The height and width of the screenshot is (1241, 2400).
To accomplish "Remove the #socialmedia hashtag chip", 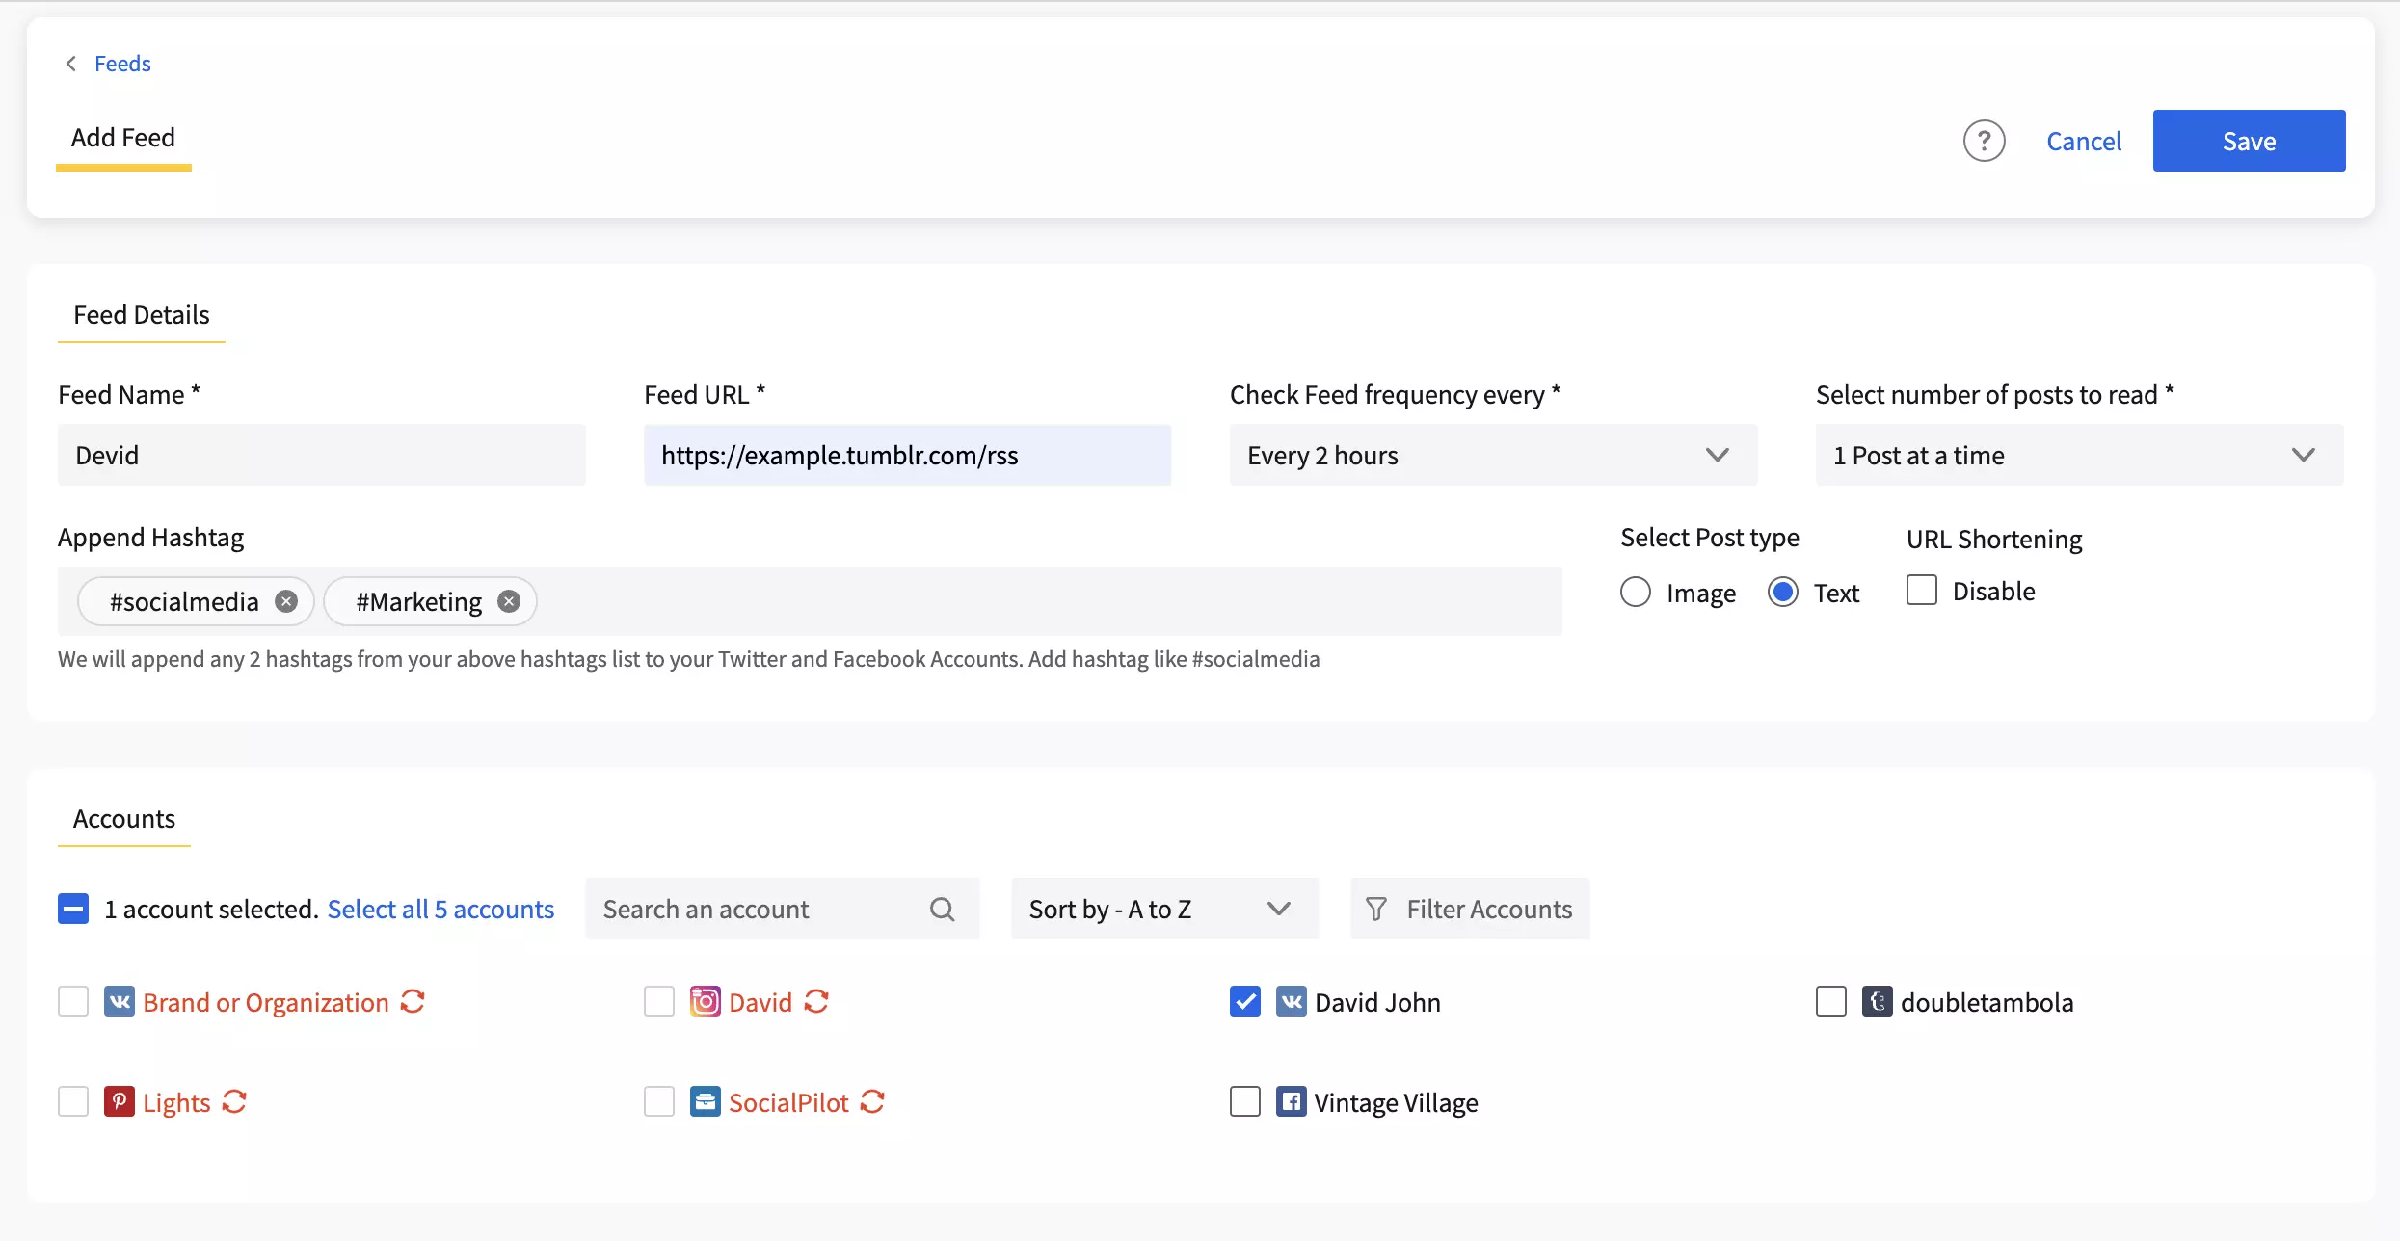I will [x=286, y=601].
